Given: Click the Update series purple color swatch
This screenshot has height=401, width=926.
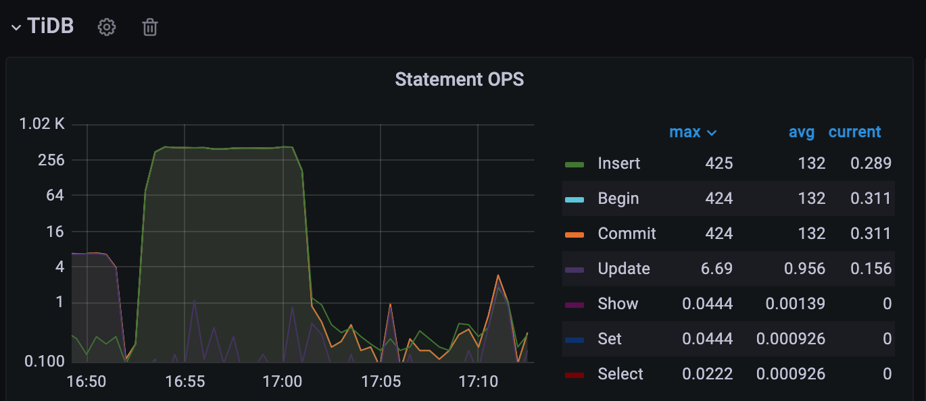Looking at the screenshot, I should [574, 269].
